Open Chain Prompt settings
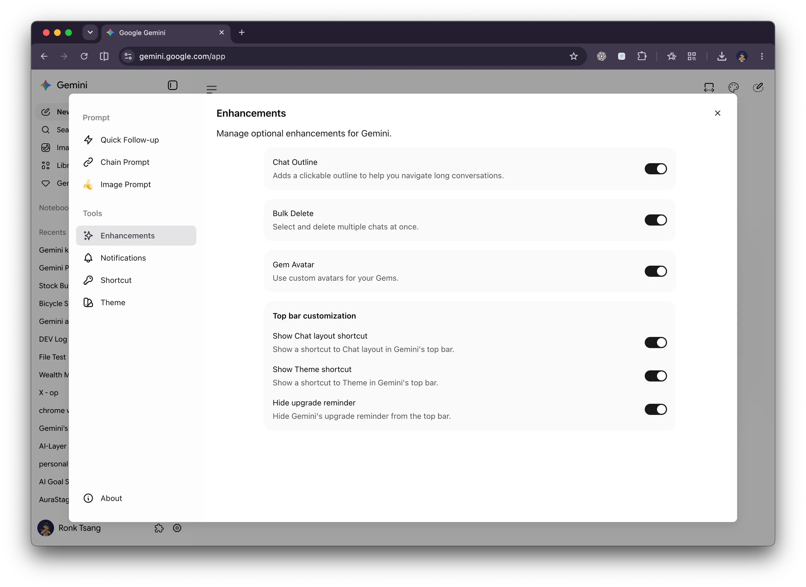This screenshot has height=587, width=806. tap(136, 162)
